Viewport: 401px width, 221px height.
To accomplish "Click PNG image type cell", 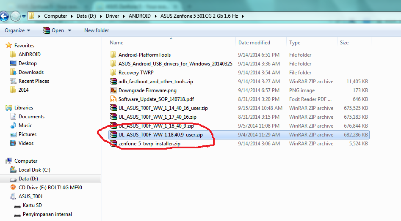I will (302, 90).
